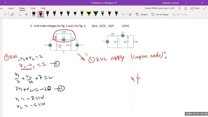Click the Ink to Text button
Image resolution: width=208 pixels, height=117 pixels.
click(179, 14)
